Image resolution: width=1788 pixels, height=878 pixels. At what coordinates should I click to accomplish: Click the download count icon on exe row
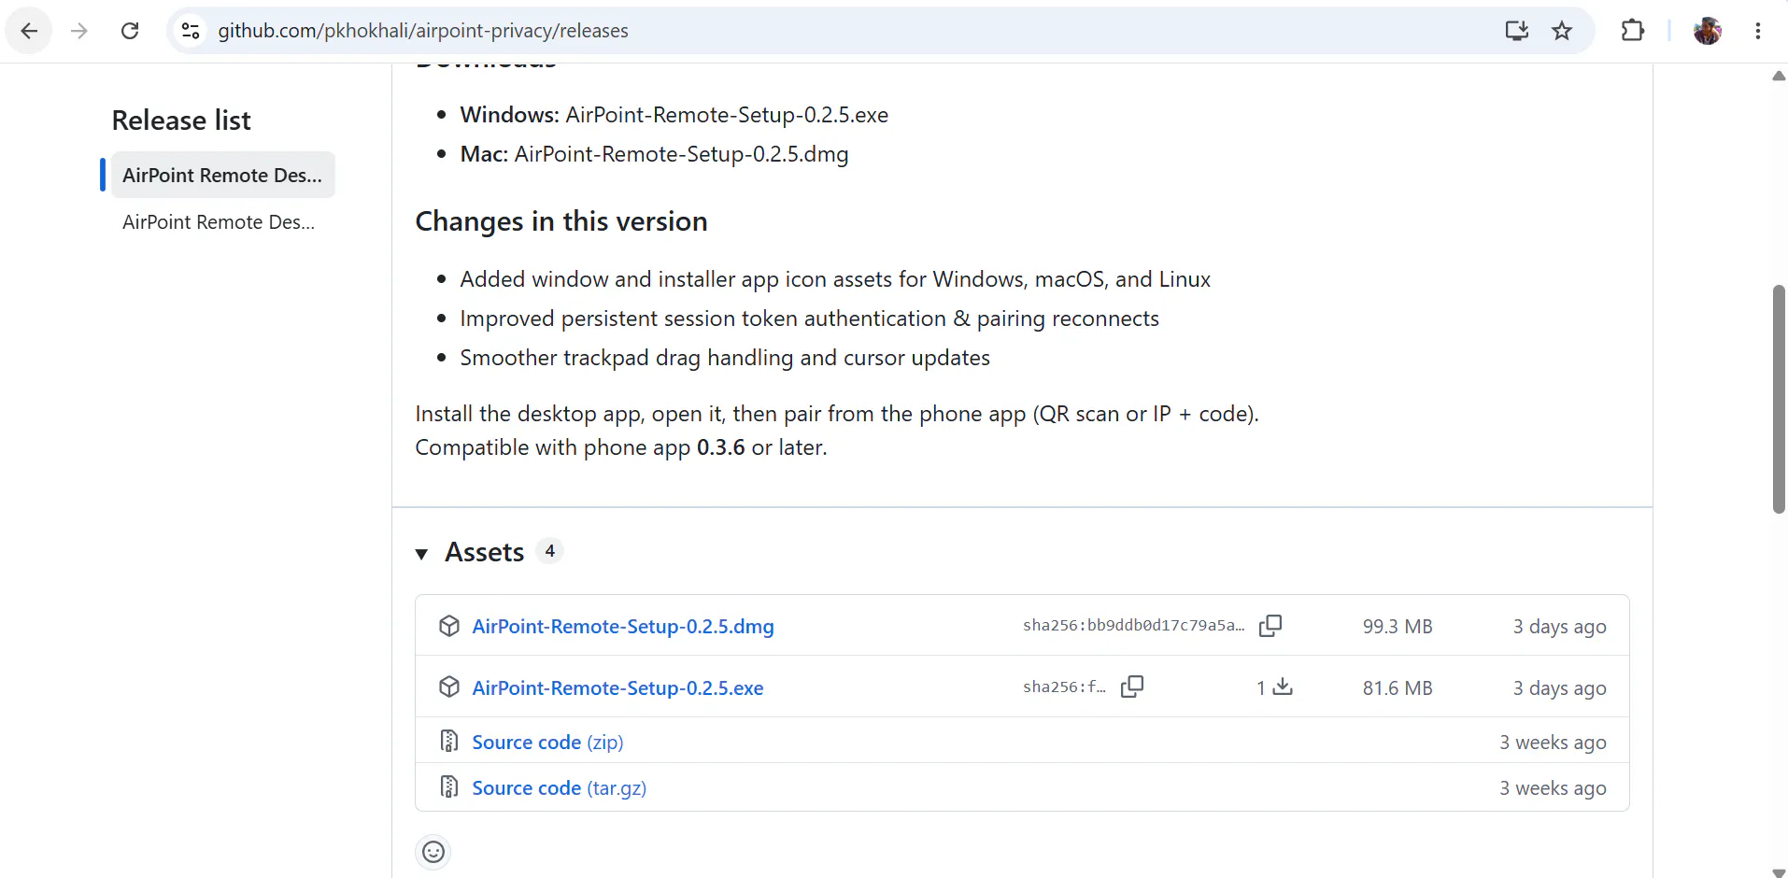tap(1284, 687)
